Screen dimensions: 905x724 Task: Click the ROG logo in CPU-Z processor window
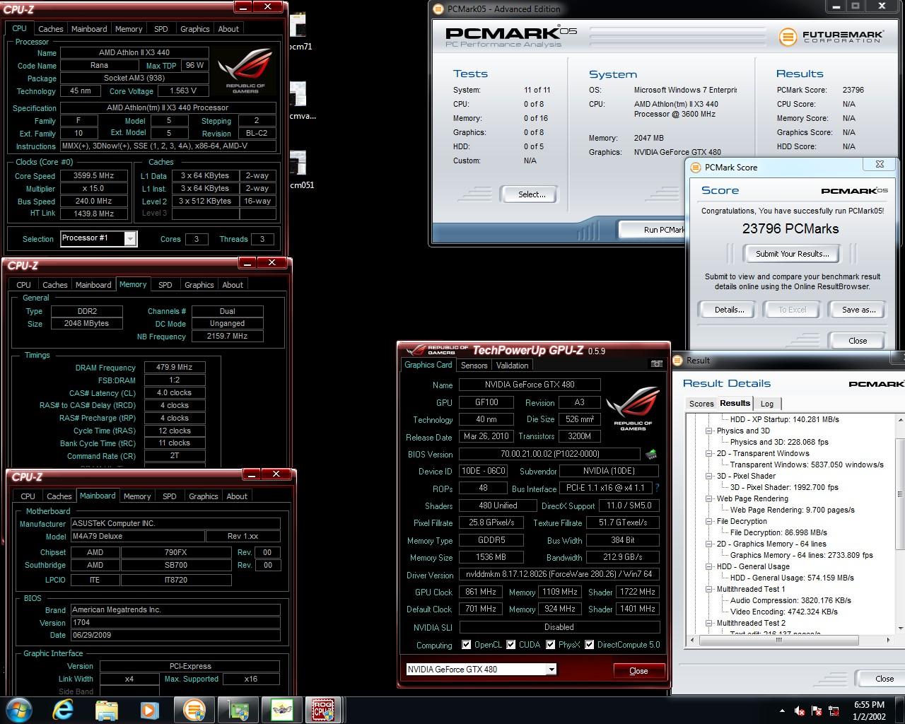click(245, 71)
